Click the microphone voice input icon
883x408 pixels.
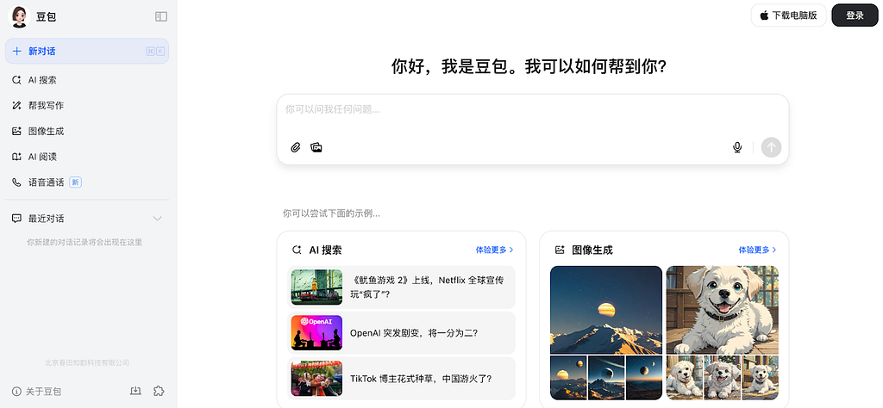point(737,147)
